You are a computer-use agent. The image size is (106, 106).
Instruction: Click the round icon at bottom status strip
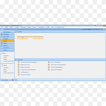[16, 80]
